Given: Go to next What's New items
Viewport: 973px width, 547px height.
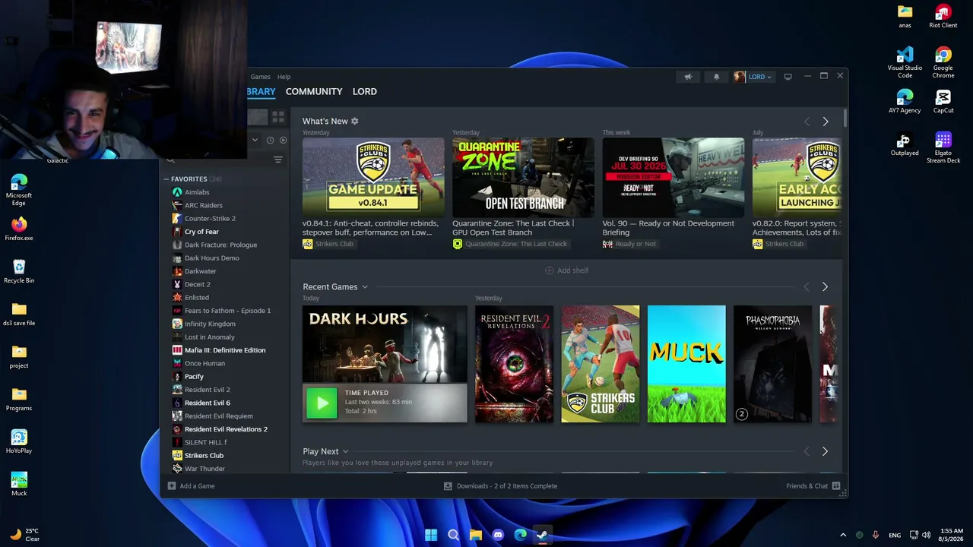Looking at the screenshot, I should click(x=826, y=122).
